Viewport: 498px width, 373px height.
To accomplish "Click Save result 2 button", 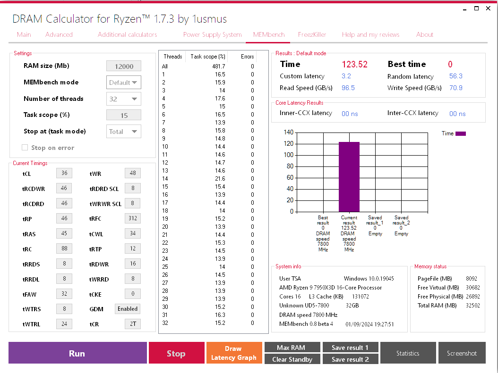I will pyautogui.click(x=350, y=359).
